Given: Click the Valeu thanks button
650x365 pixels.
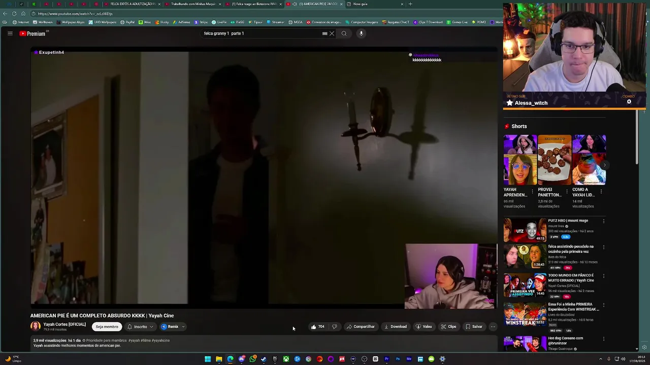Looking at the screenshot, I should pyautogui.click(x=424, y=326).
